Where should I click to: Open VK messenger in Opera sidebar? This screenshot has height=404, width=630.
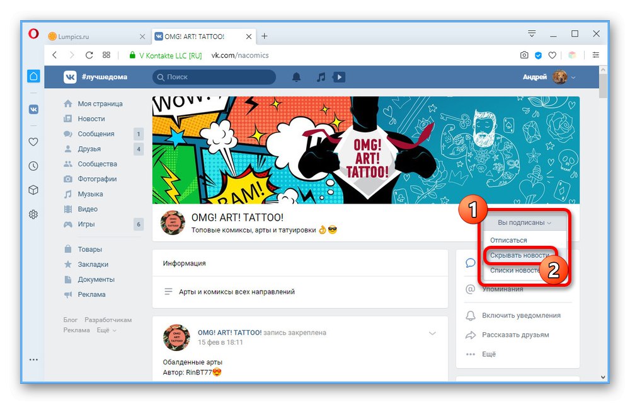pyautogui.click(x=34, y=109)
